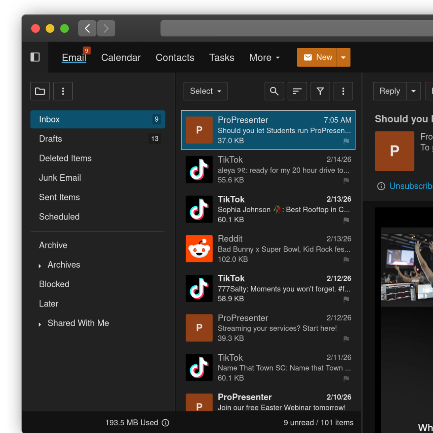Flag the ProPresenter 7:05 AM message
Viewport: 433px width, 433px height.
(x=346, y=141)
